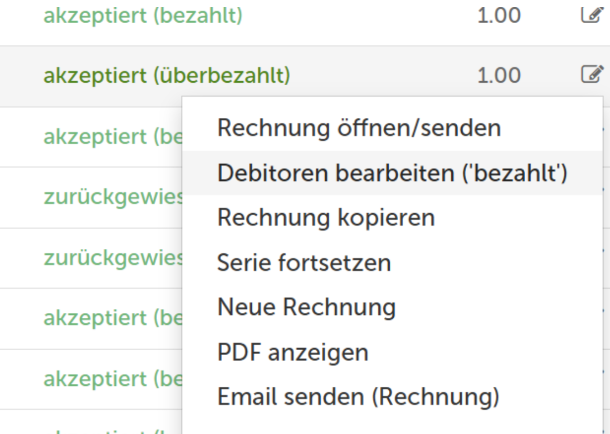
Task: Select 'Debitoren bearbeiten ('bezahlt')' menu entry
Action: [x=392, y=173]
